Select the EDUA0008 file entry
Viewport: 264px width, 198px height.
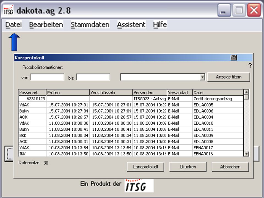tap(218, 142)
